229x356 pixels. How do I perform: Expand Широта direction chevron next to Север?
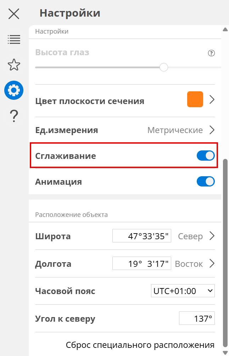212,236
